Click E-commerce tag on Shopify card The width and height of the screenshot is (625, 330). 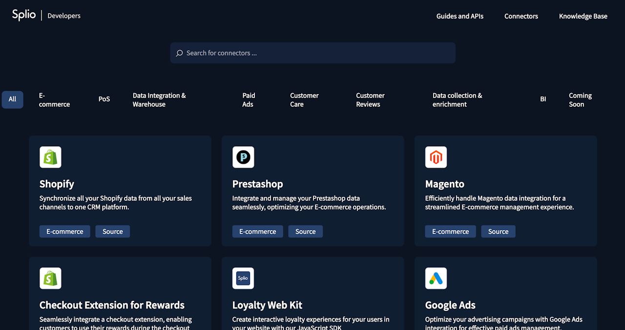[65, 232]
